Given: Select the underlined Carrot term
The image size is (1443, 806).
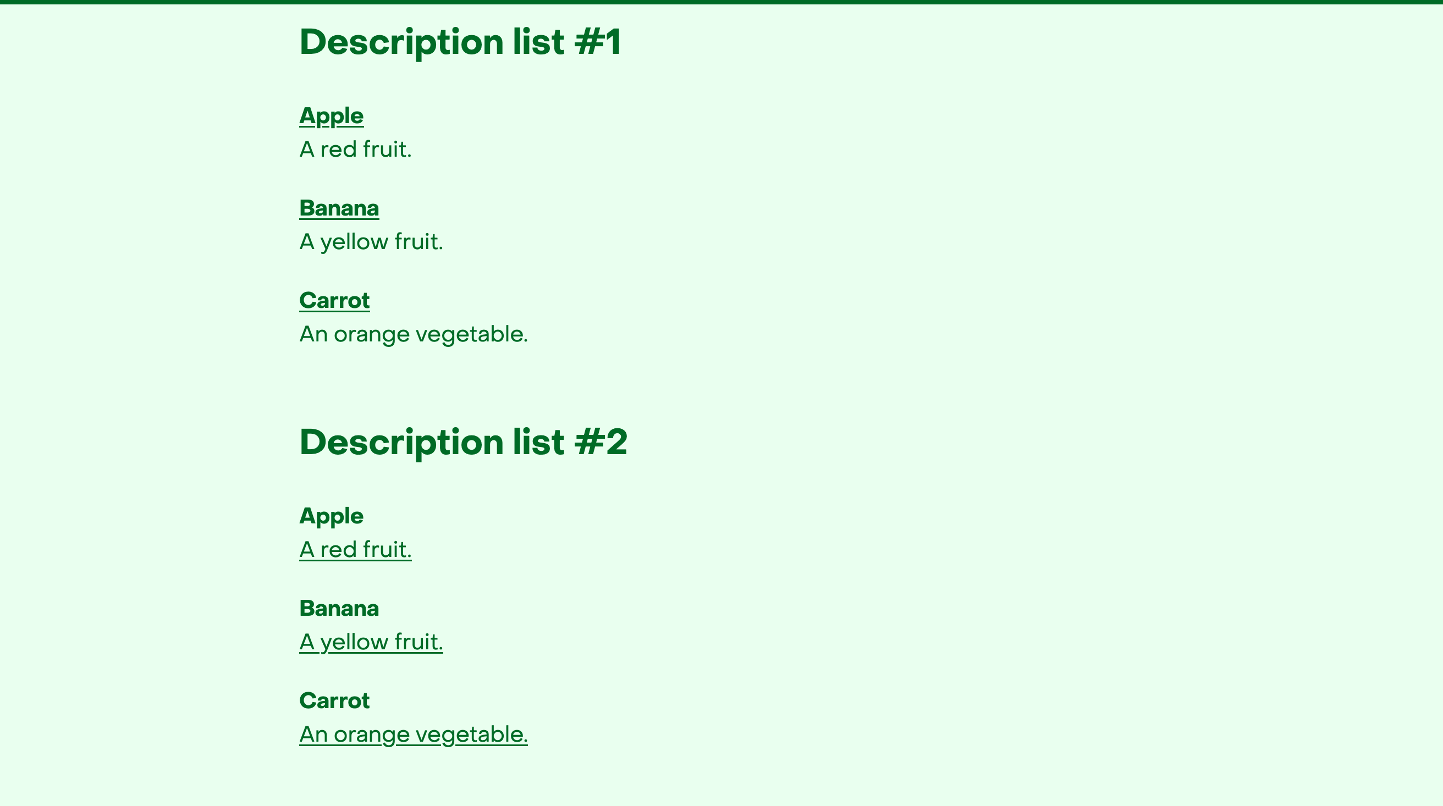Looking at the screenshot, I should [x=334, y=301].
